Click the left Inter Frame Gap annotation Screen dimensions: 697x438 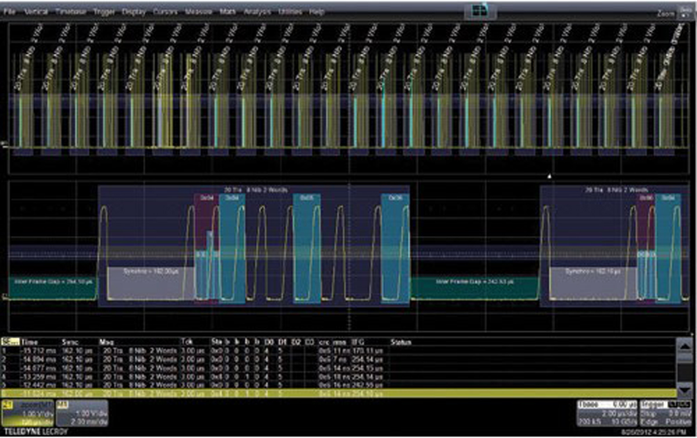(52, 281)
